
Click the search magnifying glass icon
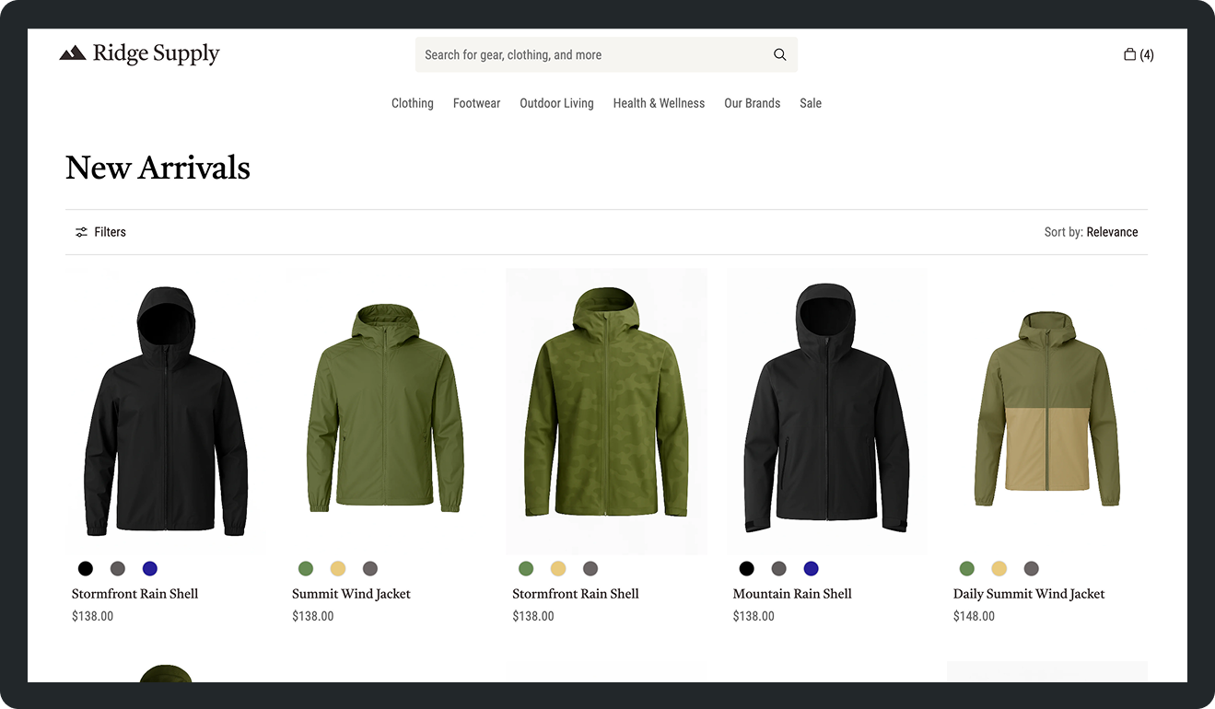pyautogui.click(x=779, y=55)
